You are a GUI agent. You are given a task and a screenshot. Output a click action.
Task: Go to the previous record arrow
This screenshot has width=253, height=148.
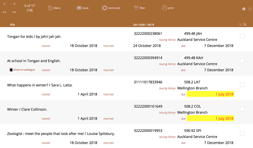tap(4, 4)
